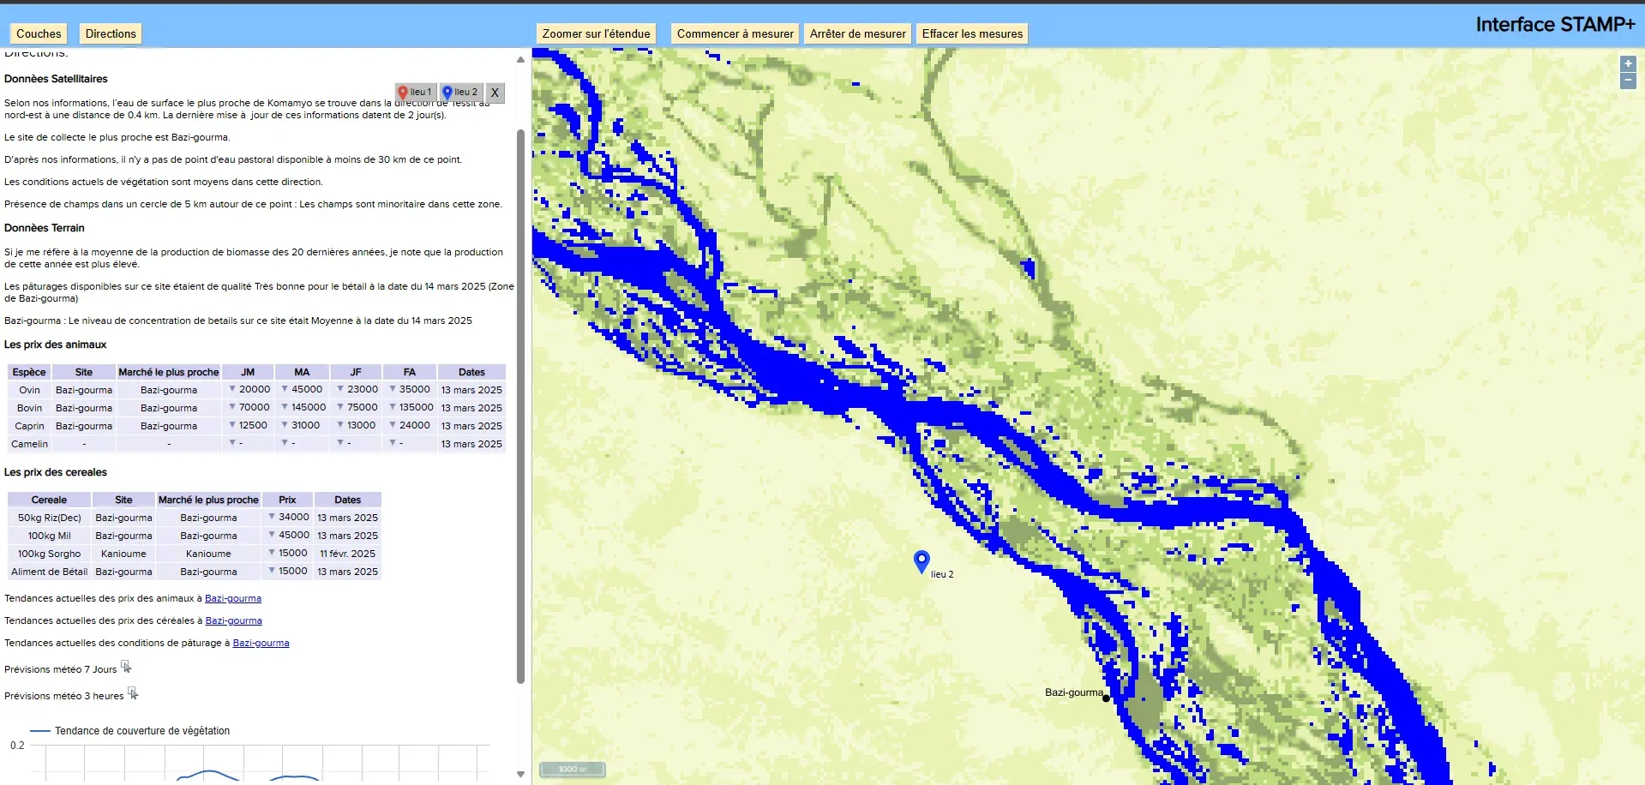Click the red lieu 1 pin icon
This screenshot has height=785, width=1645.
pos(403,93)
